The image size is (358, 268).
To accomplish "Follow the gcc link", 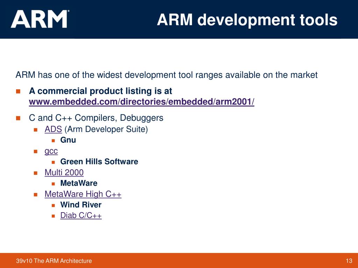I will coord(51,151).
